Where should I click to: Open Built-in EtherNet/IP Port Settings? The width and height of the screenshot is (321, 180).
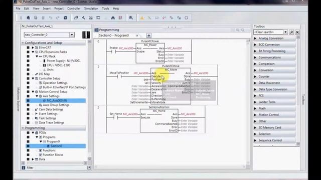(64, 87)
